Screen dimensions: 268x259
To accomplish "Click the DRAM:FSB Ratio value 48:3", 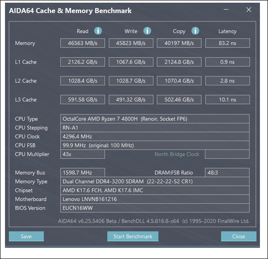I will tap(227, 173).
